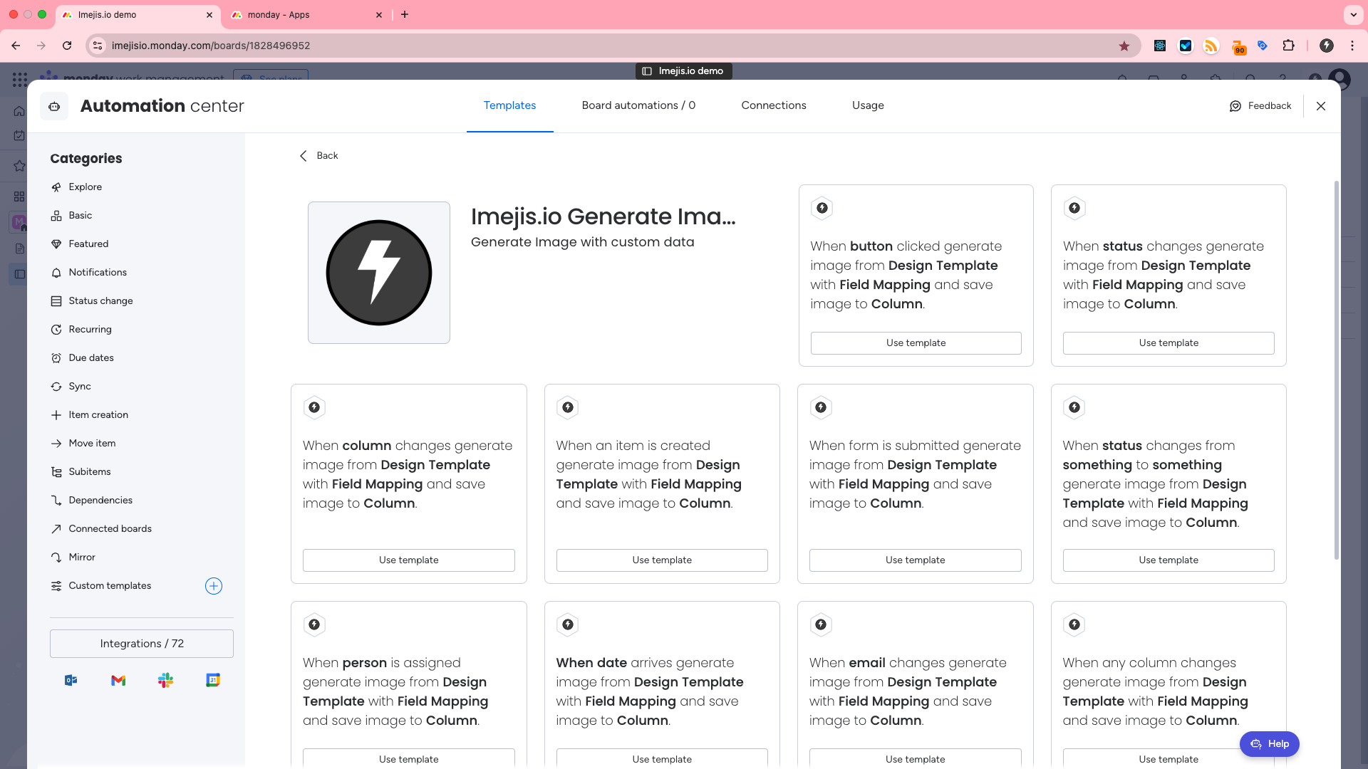Reload the page in the browser
Screen dimensions: 1368x769
coord(67,46)
